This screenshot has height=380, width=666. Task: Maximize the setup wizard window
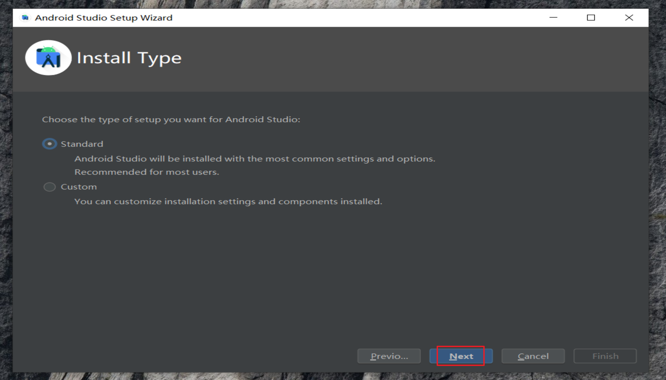pos(591,17)
